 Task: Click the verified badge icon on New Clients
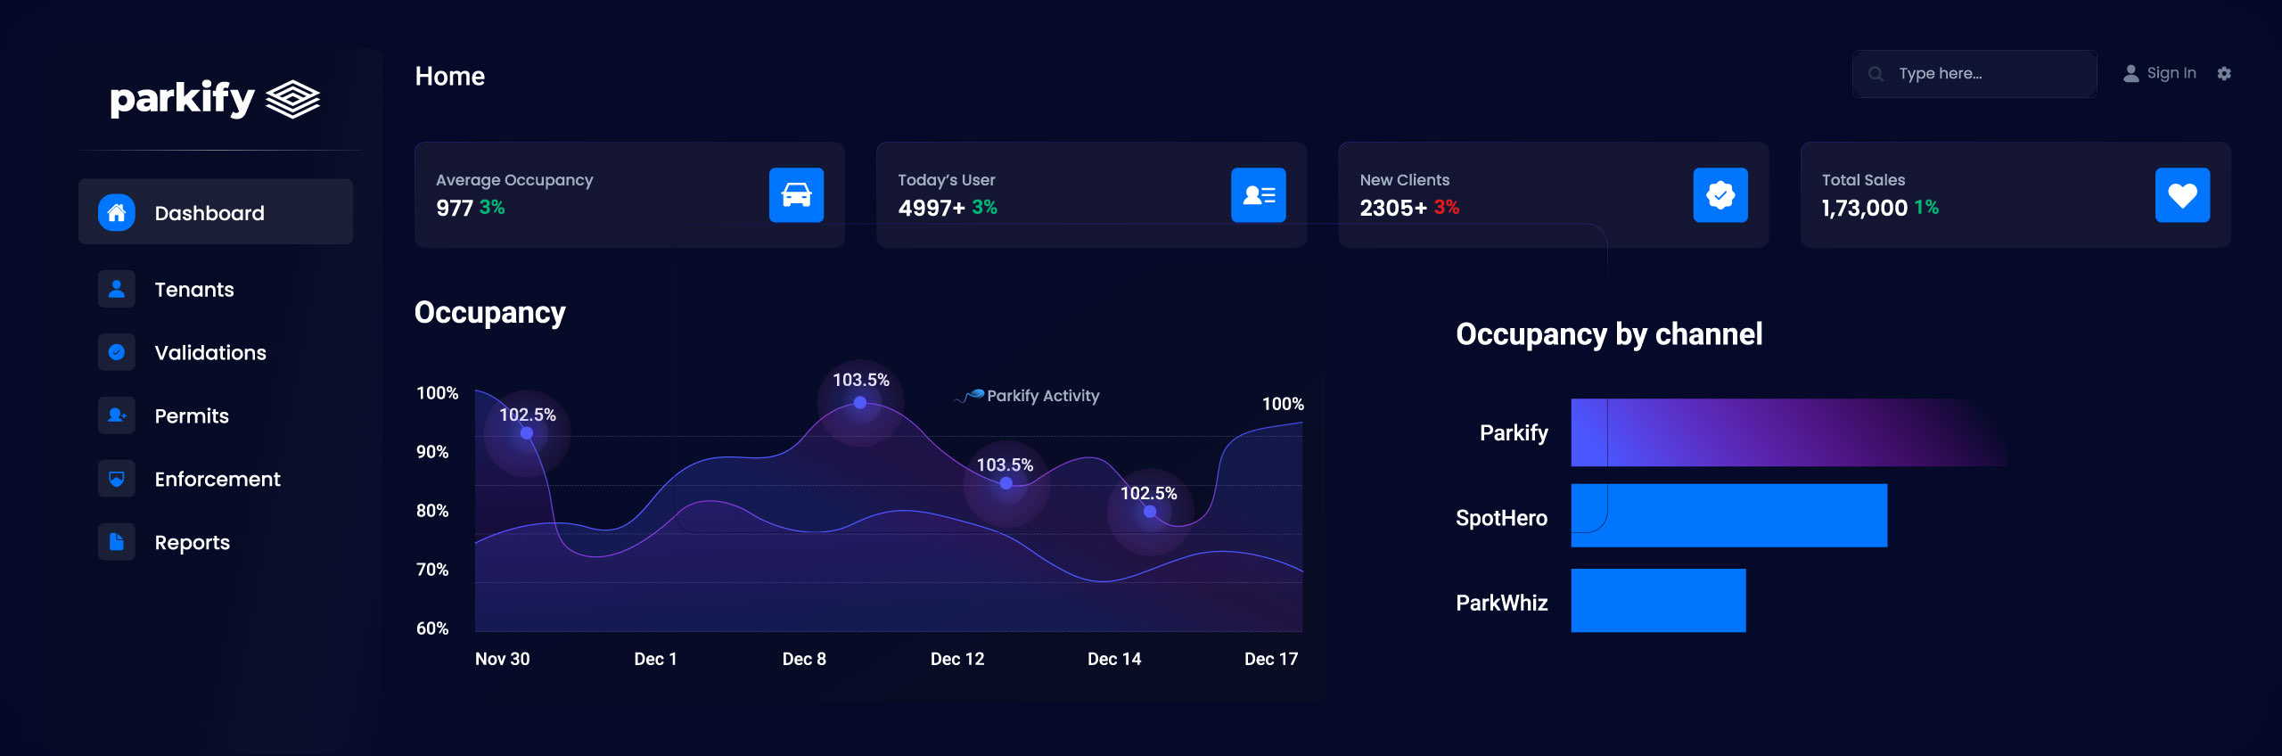(x=1720, y=195)
